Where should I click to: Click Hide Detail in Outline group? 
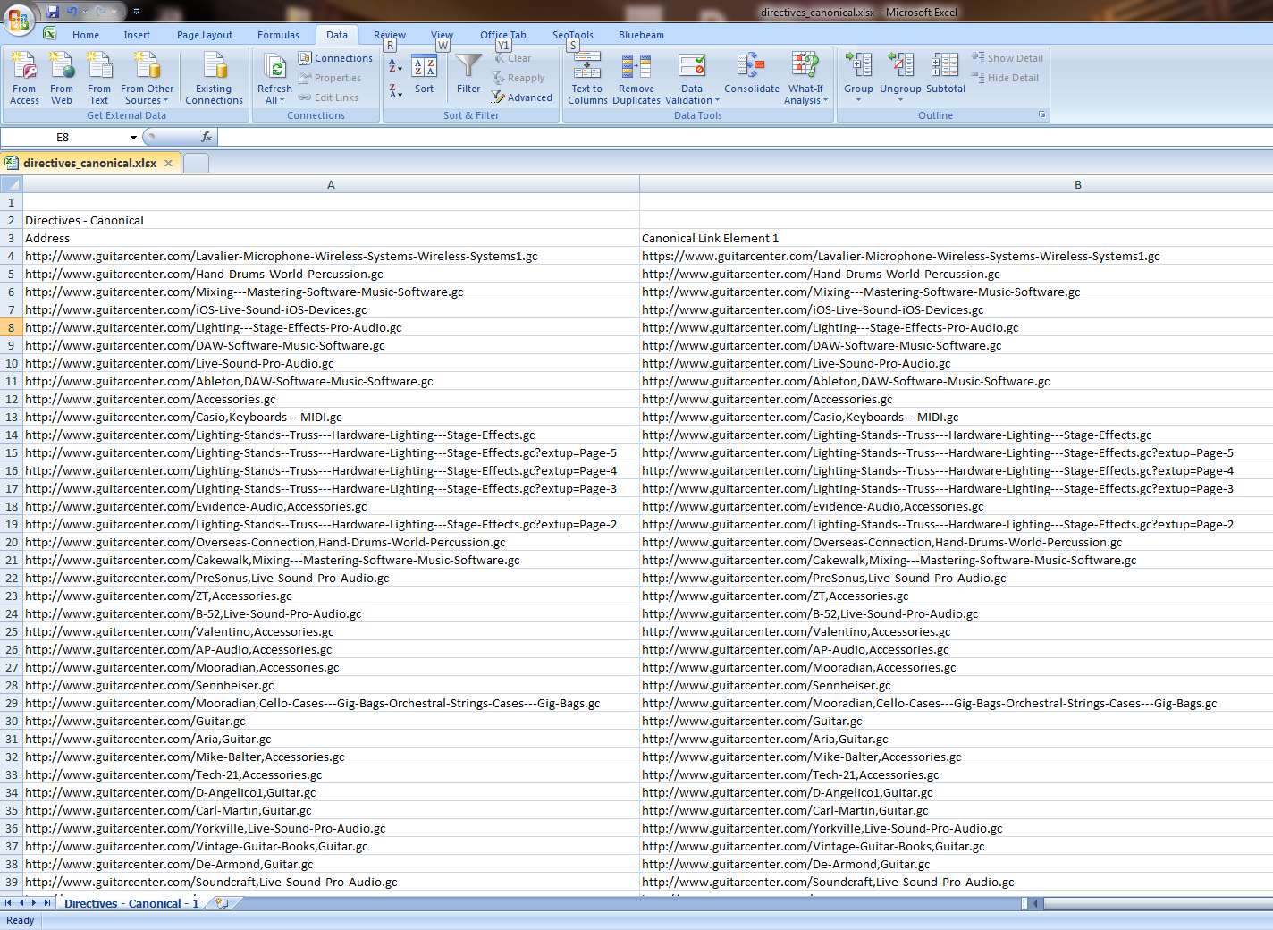point(1006,78)
